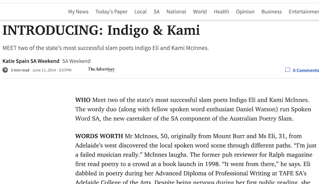
Task: Go to Today's Paper section
Action: coord(111,12)
